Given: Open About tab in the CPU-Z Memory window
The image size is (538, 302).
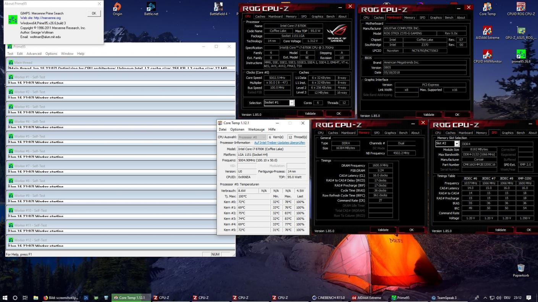Looking at the screenshot, I should tap(415, 133).
